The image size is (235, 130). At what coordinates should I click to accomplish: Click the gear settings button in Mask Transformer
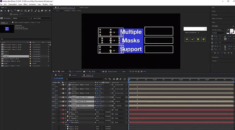coord(203,39)
